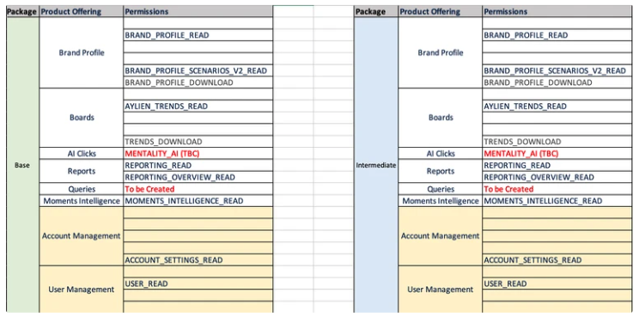The height and width of the screenshot is (317, 639).
Task: Click Moments Intelligence in Base table
Action: [82, 201]
